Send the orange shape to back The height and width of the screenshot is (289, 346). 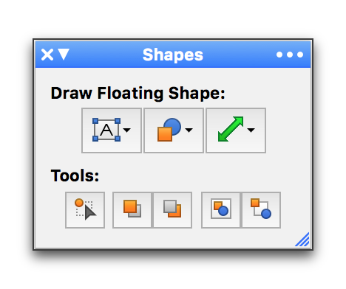tap(172, 210)
